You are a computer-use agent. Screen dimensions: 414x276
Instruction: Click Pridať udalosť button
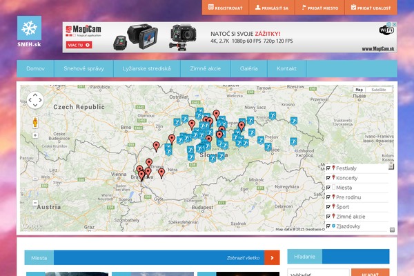[x=371, y=8]
